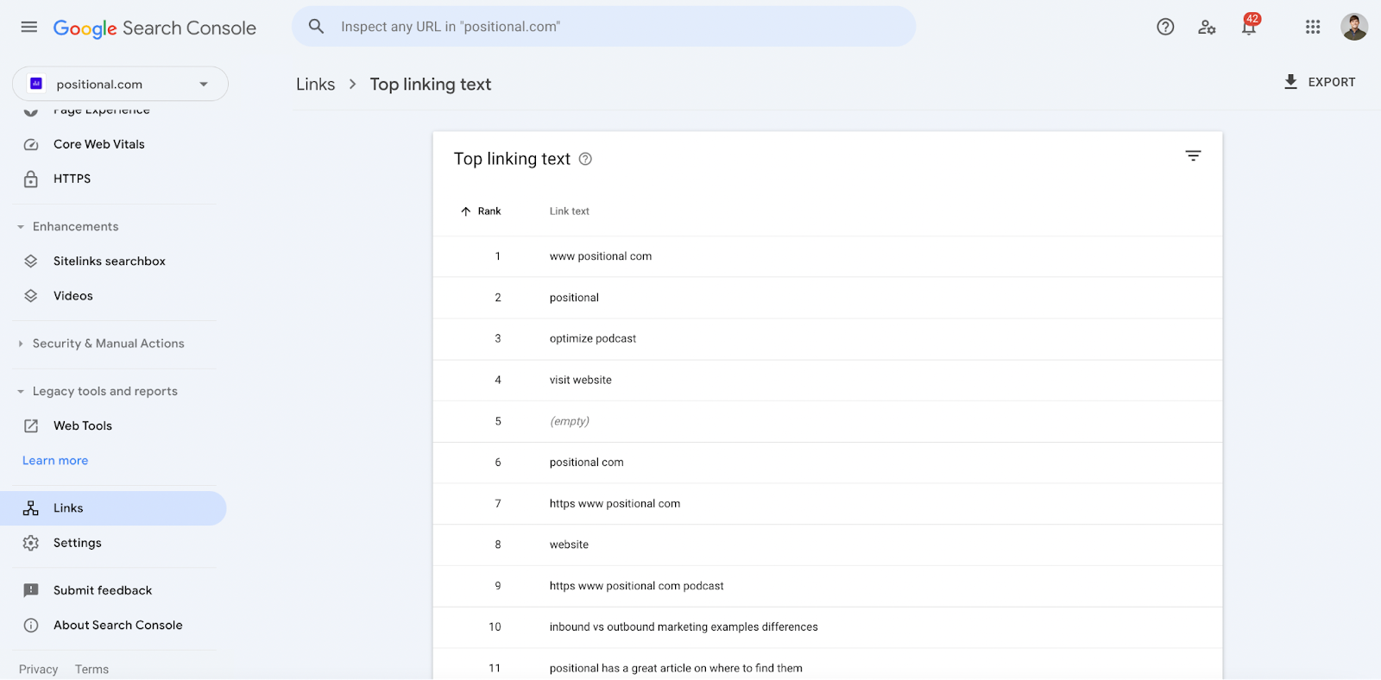The height and width of the screenshot is (680, 1381).
Task: Select Links in the sidebar
Action: pos(113,508)
